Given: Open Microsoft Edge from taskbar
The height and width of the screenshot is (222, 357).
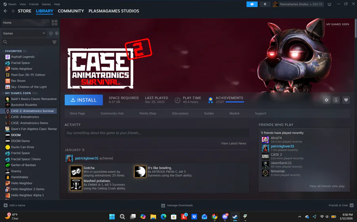Looking at the screenshot, I should (163, 216).
